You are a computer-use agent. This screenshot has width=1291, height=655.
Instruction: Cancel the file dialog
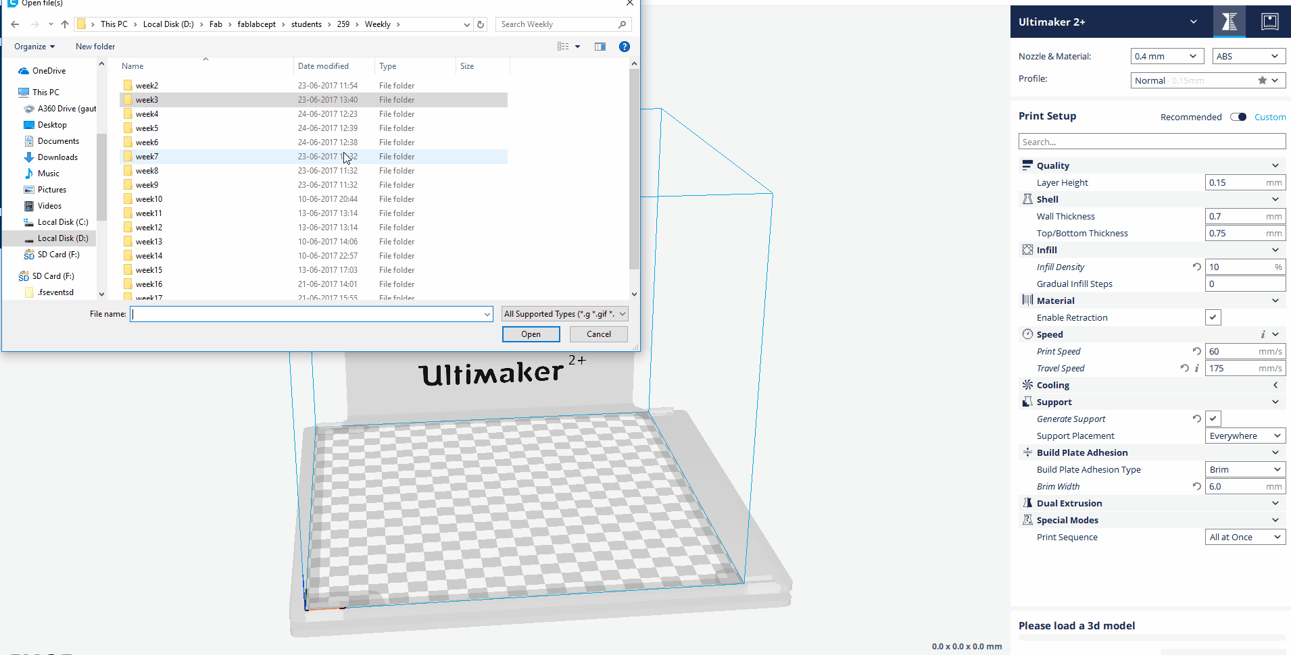(598, 334)
